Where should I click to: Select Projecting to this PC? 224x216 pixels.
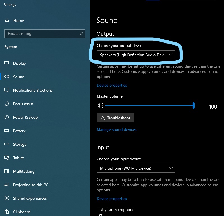click(x=31, y=185)
